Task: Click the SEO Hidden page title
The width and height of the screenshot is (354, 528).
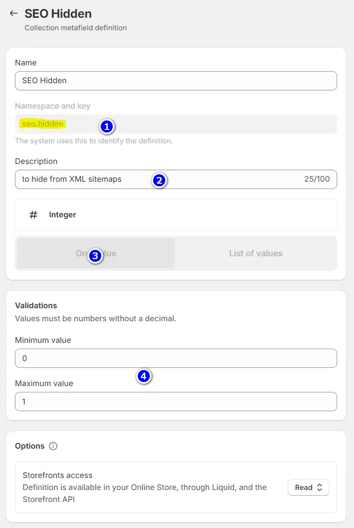Action: coord(58,13)
